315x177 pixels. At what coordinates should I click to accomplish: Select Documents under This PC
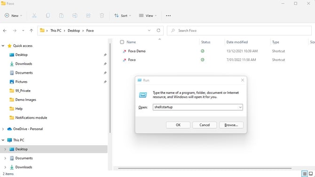24,158
